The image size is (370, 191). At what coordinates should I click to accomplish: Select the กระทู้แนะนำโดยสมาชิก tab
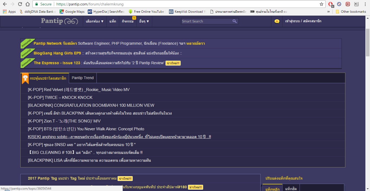point(48,78)
